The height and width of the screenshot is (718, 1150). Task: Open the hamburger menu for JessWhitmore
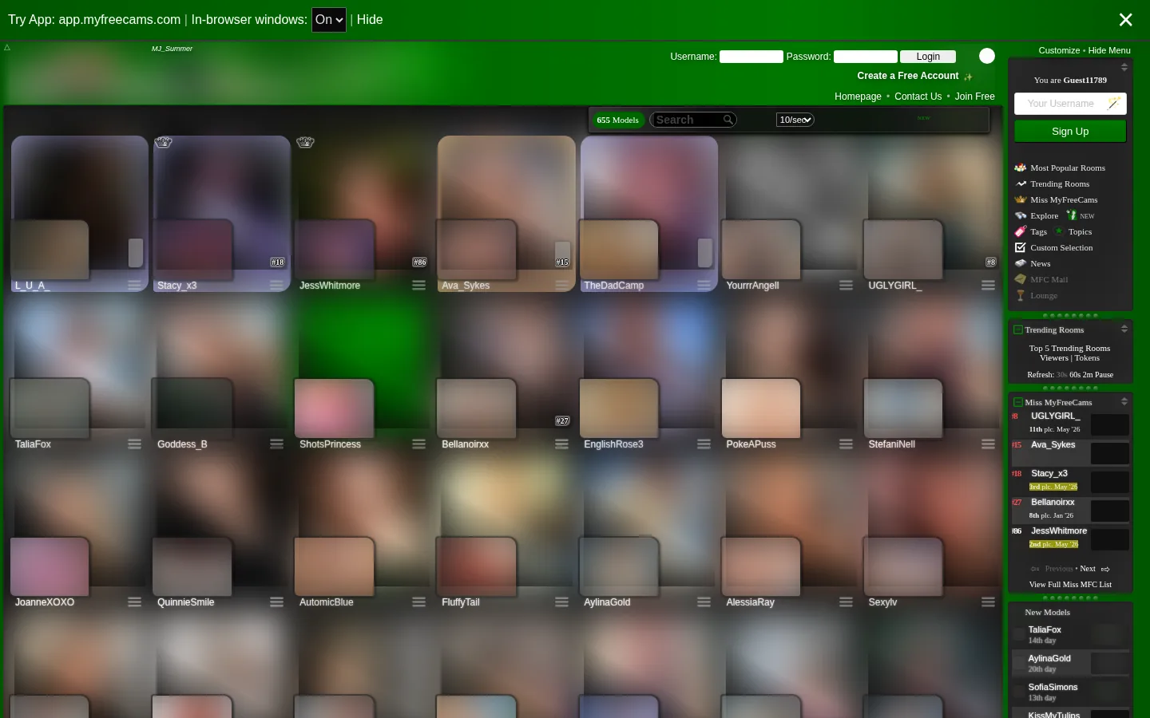[x=418, y=286]
